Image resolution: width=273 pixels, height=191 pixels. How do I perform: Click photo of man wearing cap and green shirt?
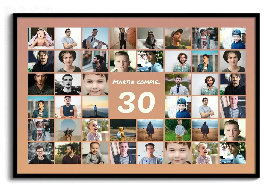click(178, 38)
